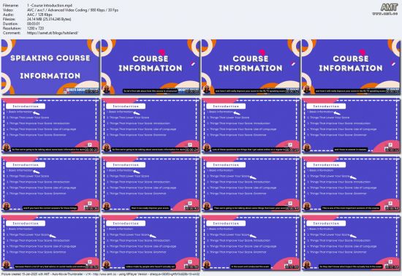This screenshot has width=402, height=276.
Task: Click the 'Picture created 15-Jan-2025 with AMT' footer
Action: 100,274
